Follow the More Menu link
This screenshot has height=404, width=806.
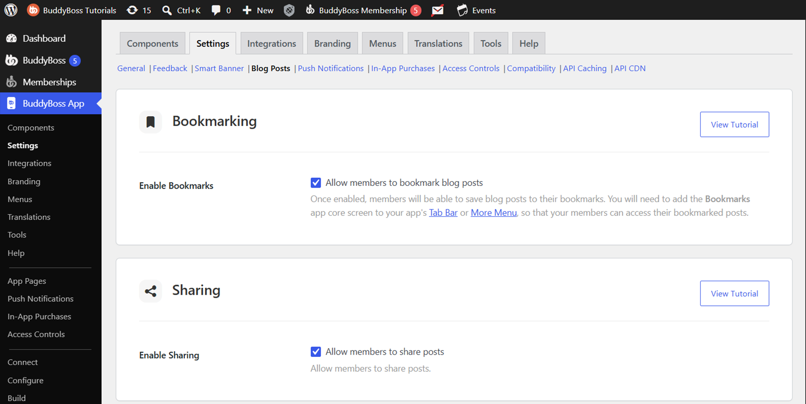493,213
